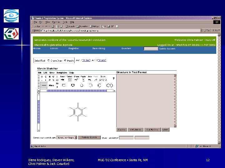This screenshot has height=168, width=225.
Task: Select the single bond tool
Action: pos(44,86)
